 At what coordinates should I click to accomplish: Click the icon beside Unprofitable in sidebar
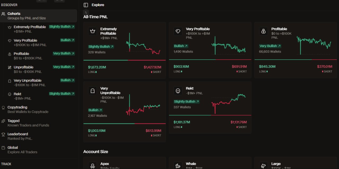point(10,67)
